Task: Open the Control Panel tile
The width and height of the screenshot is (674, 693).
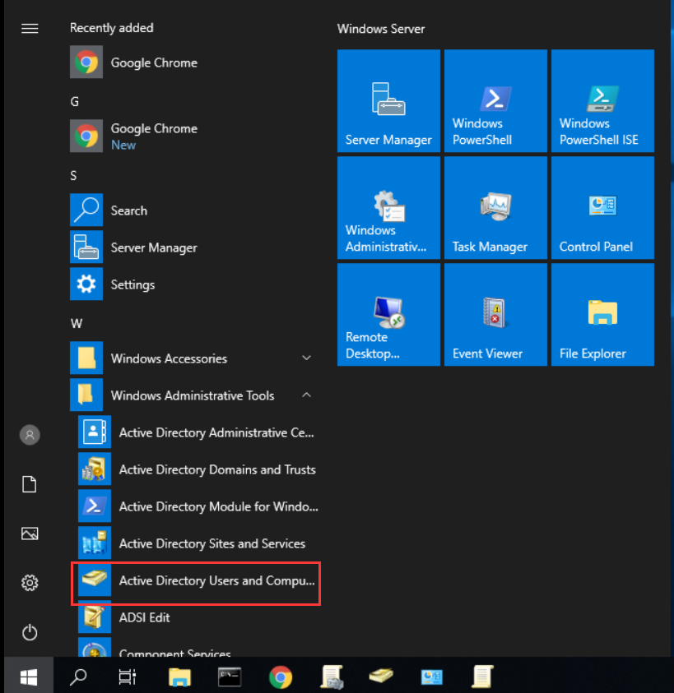Action: [x=602, y=208]
